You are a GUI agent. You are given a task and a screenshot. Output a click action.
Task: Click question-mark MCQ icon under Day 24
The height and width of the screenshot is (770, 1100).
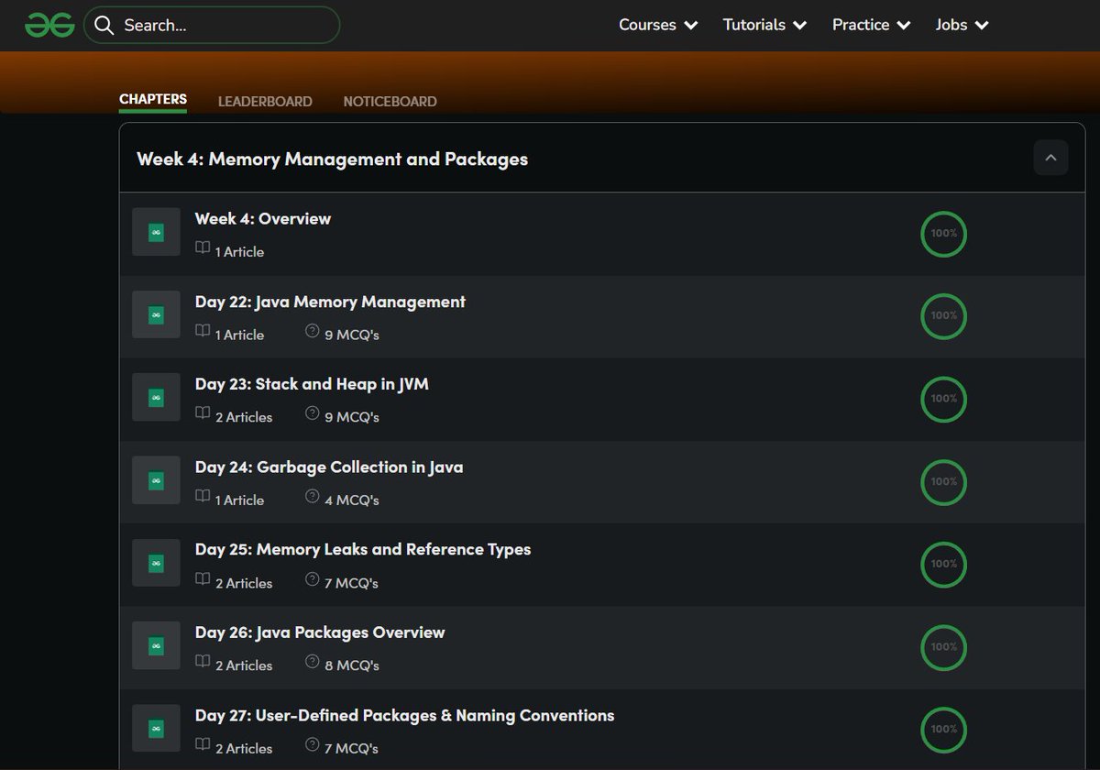pyautogui.click(x=313, y=496)
